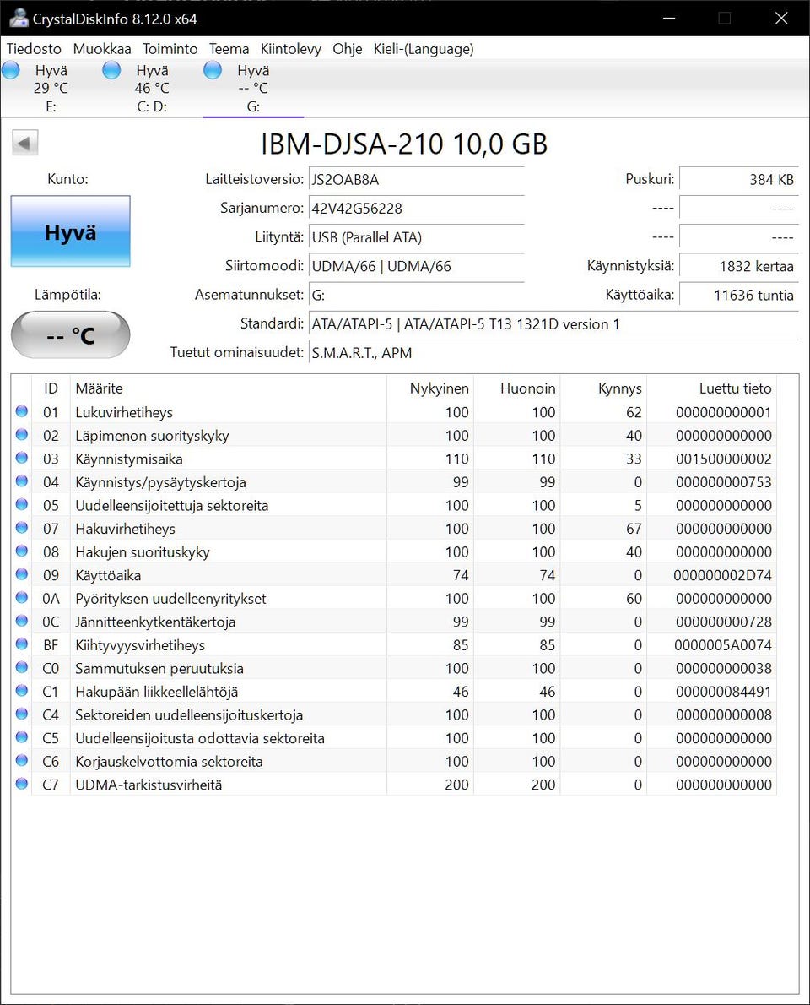Click status orb for UDMA-tarkistusvirheitä row
Viewport: 810px width, 1005px height.
(x=22, y=783)
